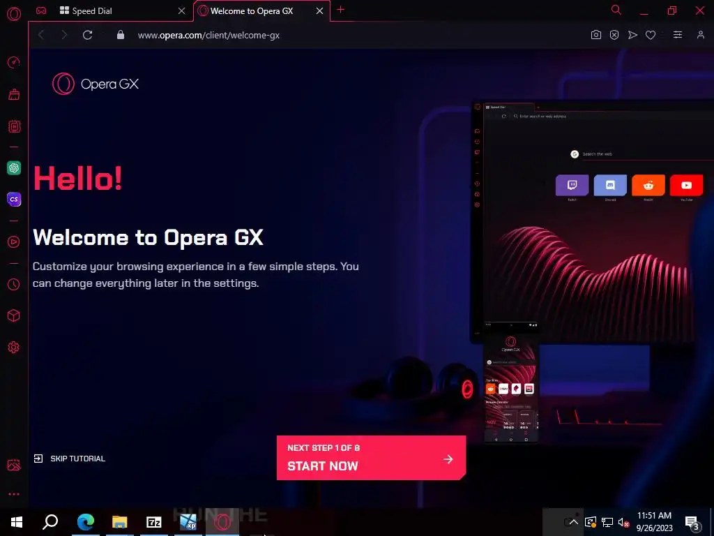Image resolution: width=714 pixels, height=536 pixels.
Task: View site security lock icon
Action: pyautogui.click(x=121, y=35)
